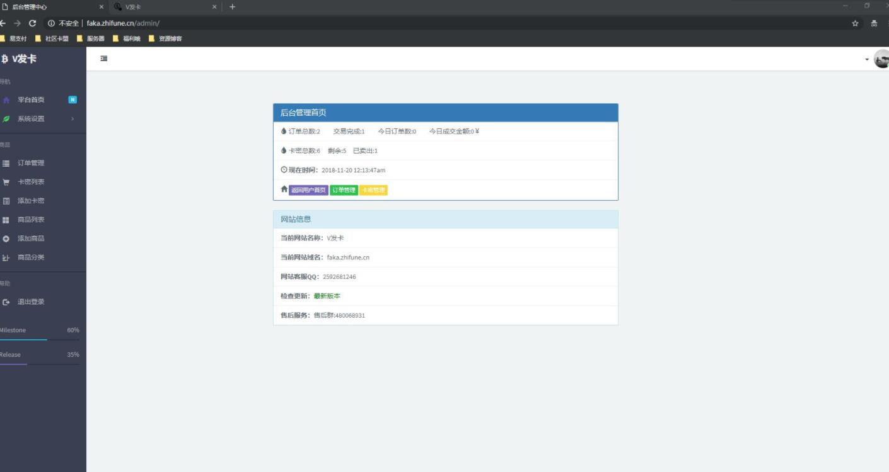Click the yellow 卡密管理 button
The image size is (889, 472).
(373, 190)
